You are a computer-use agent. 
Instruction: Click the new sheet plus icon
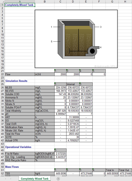tap(58, 179)
